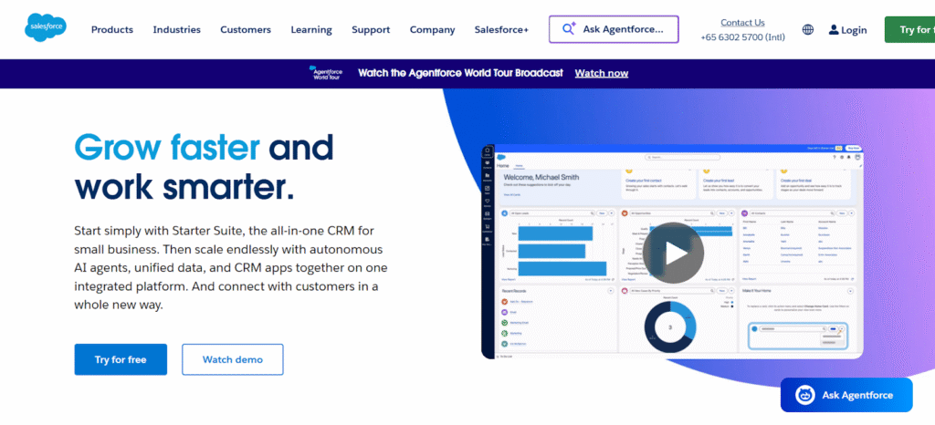Click the green Try for free header button

click(911, 30)
